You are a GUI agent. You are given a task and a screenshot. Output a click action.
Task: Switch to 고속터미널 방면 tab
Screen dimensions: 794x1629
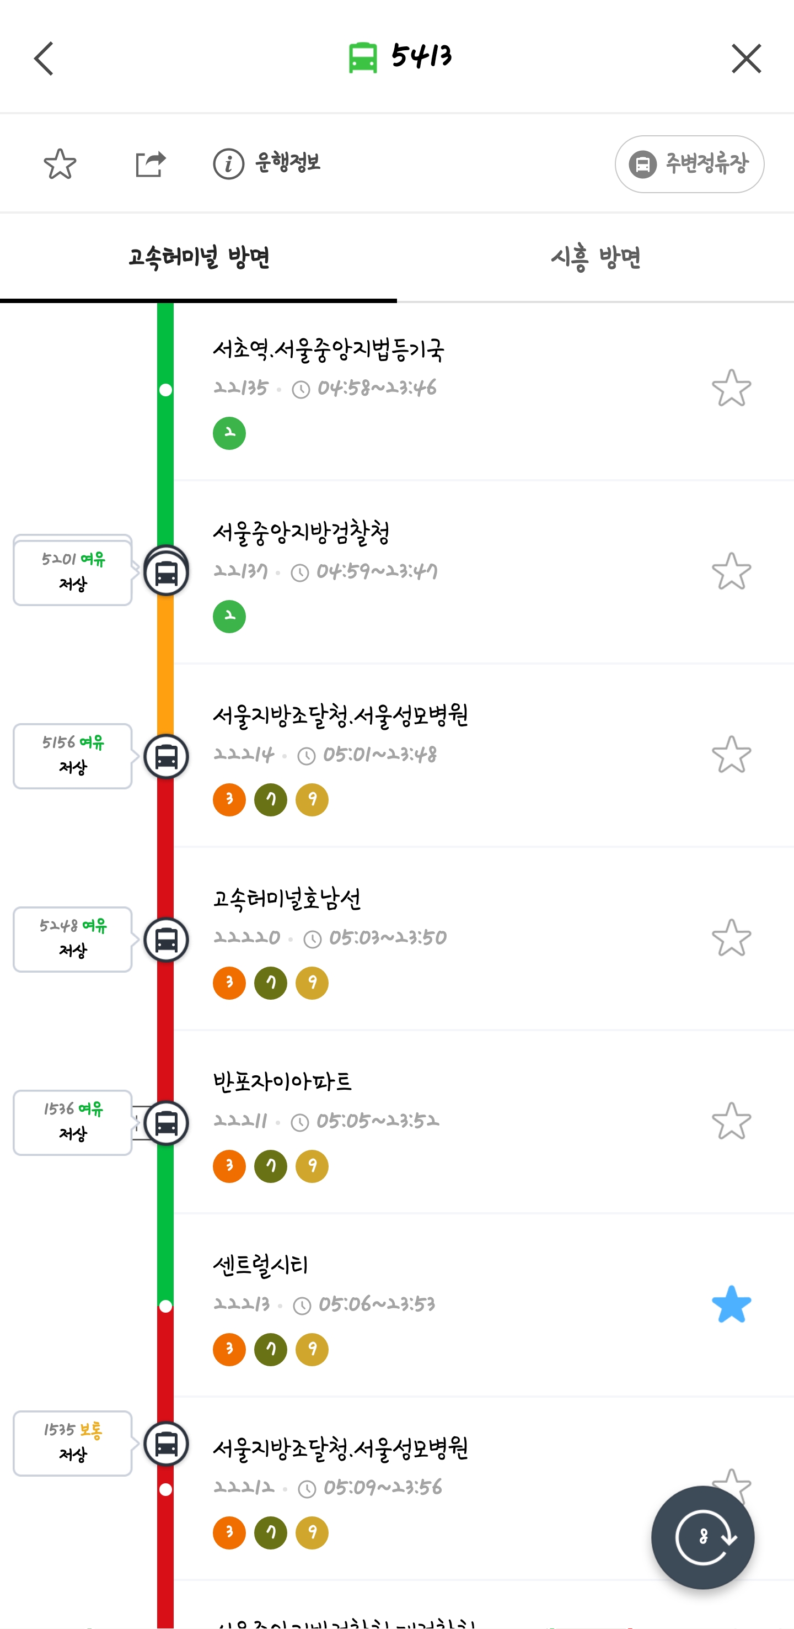coord(198,257)
